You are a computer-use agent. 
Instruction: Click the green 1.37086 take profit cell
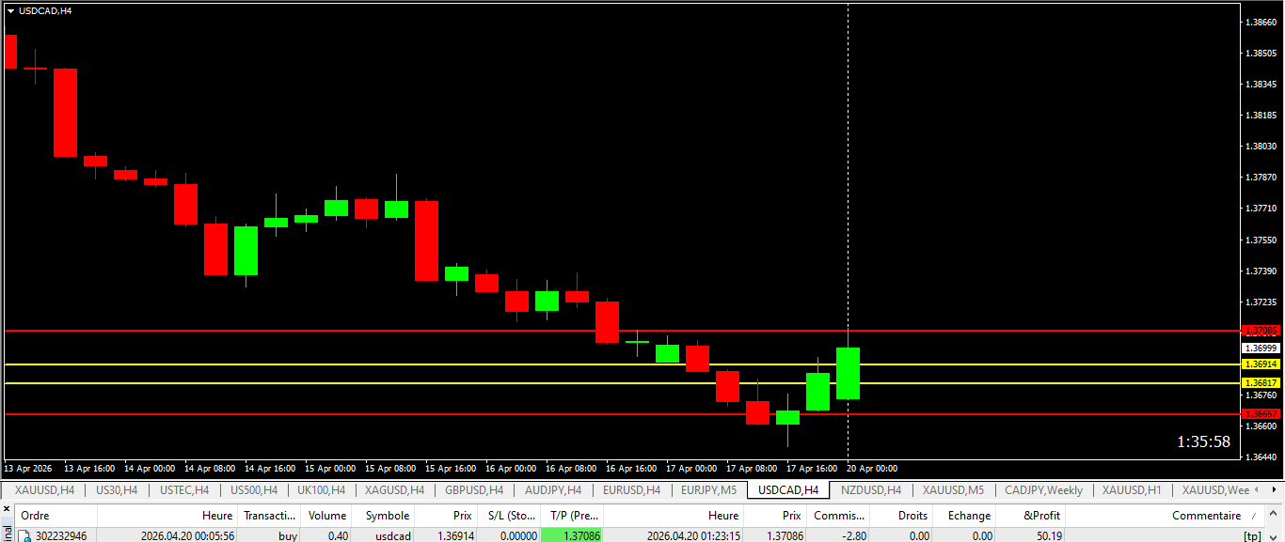click(x=572, y=535)
